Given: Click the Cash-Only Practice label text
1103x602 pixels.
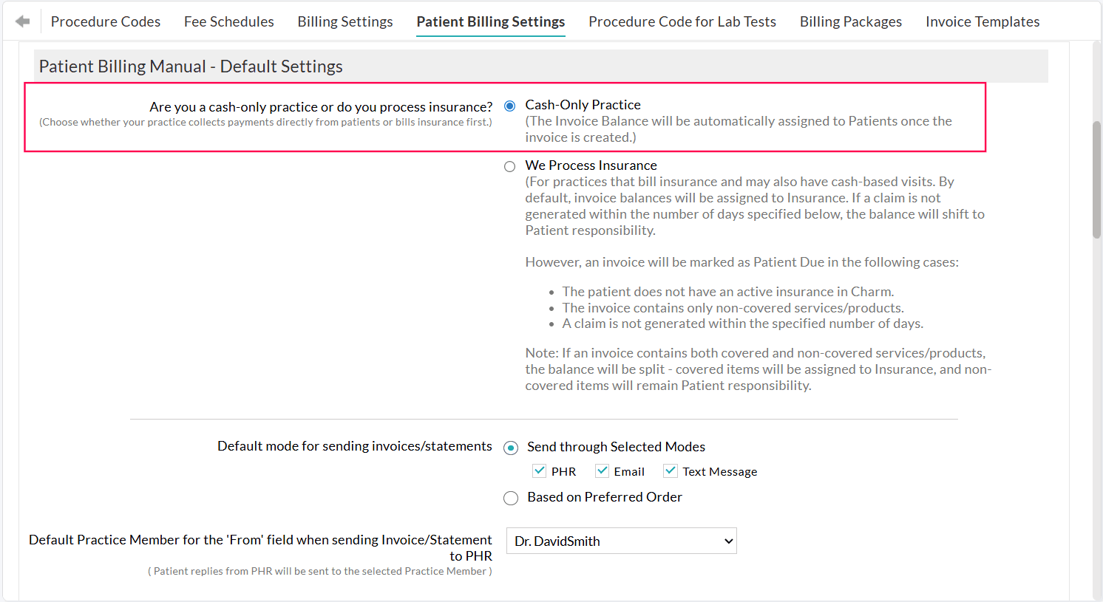Looking at the screenshot, I should tap(583, 105).
